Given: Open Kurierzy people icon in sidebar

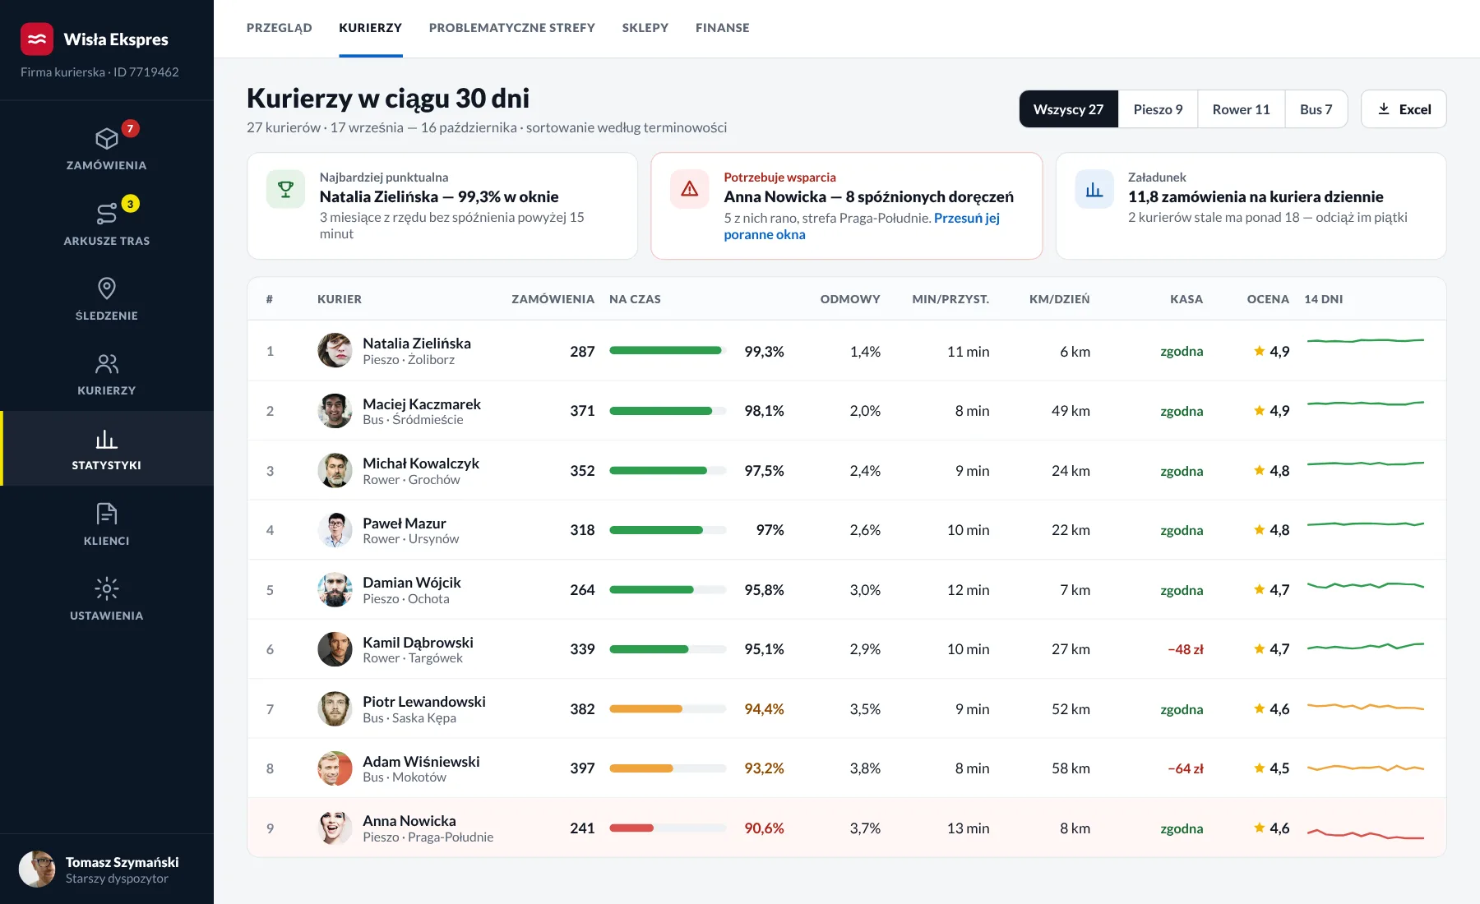Looking at the screenshot, I should coord(107,363).
